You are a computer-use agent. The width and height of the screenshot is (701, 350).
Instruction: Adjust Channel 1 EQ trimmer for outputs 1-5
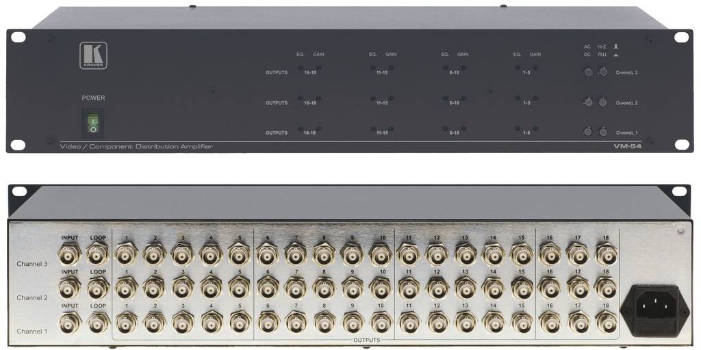coord(518,128)
